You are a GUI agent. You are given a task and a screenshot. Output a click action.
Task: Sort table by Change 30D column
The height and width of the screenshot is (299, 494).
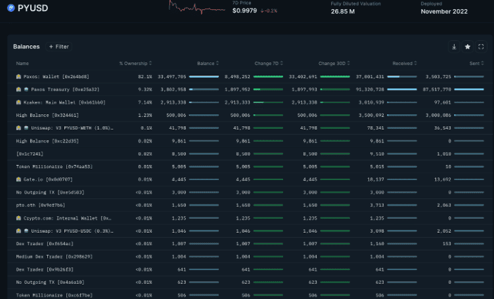tap(334, 63)
